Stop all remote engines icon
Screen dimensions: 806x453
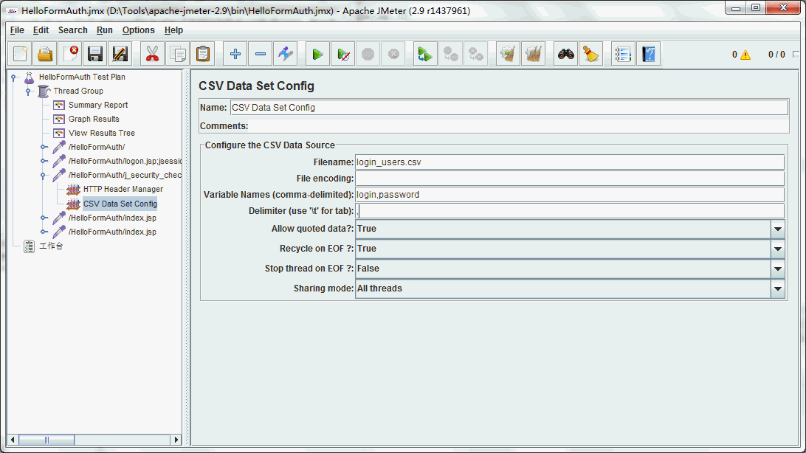(451, 54)
